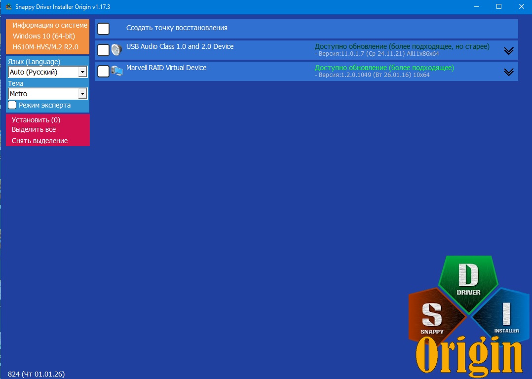Click the Snappy Driver Installer Origin logo
This screenshot has height=379, width=532.
pos(469,316)
